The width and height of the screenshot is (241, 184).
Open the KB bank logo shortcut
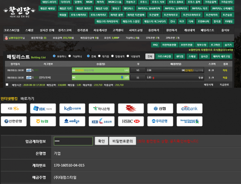(14, 108)
